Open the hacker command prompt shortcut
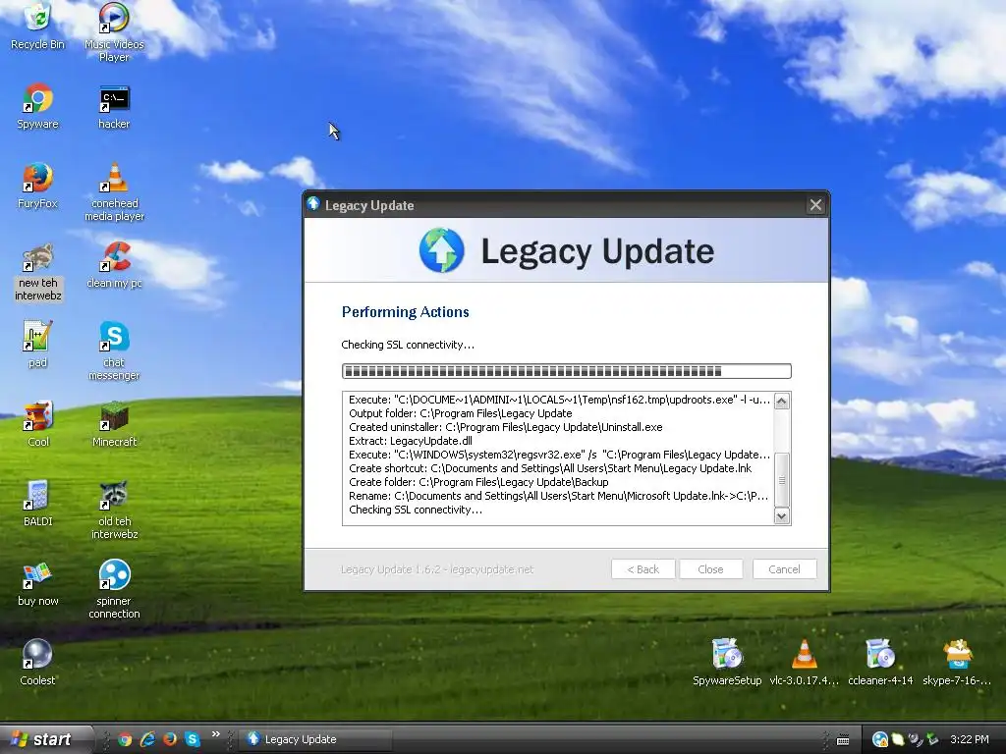Screen dimensions: 1006x754 [114, 106]
